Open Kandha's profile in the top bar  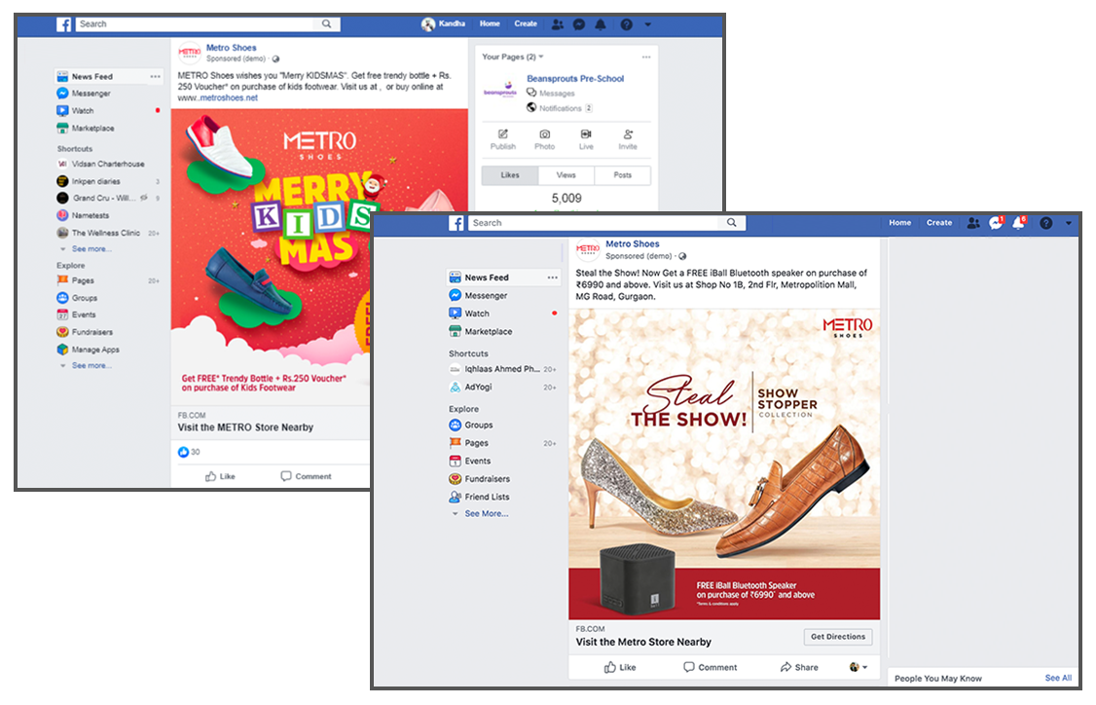click(443, 23)
